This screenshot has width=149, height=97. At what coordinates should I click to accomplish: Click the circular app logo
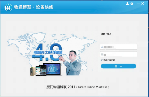click(x=8, y=8)
